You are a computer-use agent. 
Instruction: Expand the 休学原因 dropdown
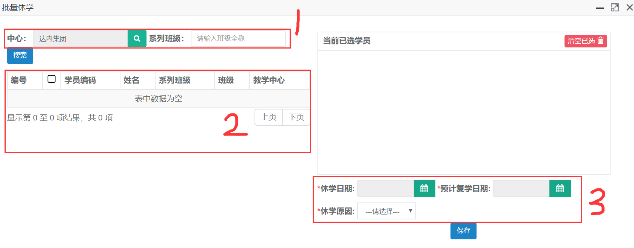pos(386,211)
